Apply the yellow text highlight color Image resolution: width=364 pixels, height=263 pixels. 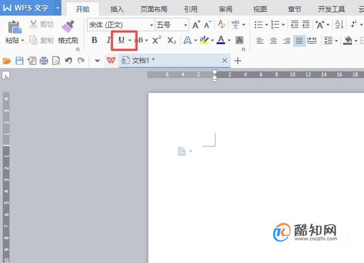[204, 40]
